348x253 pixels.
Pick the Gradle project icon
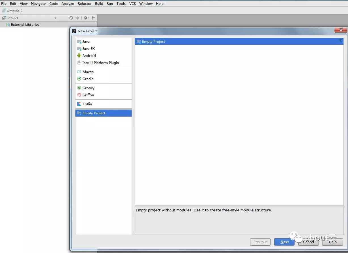[79, 79]
